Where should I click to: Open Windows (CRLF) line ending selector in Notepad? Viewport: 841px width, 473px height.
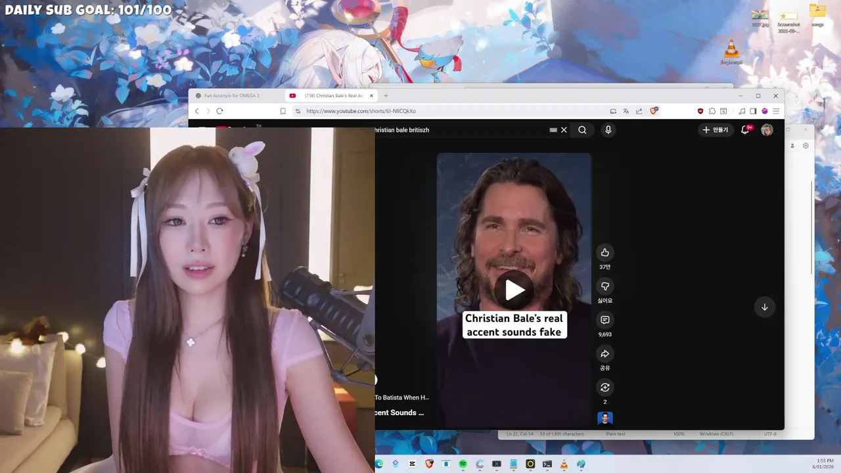tap(716, 434)
